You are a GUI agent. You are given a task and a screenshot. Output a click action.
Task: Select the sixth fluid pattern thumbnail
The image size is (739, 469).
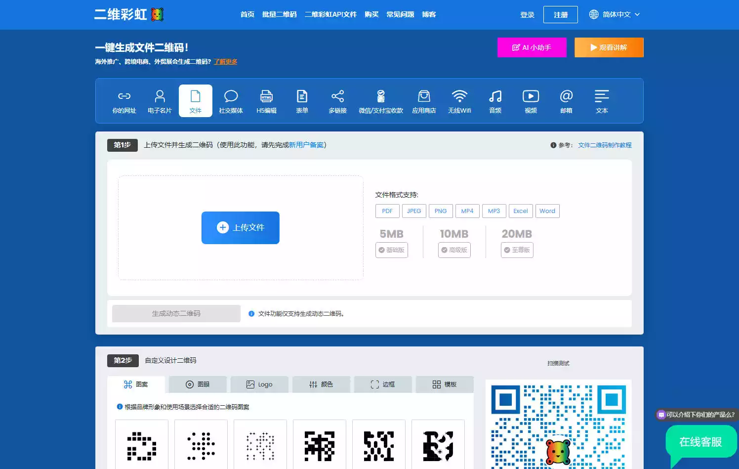[438, 444]
